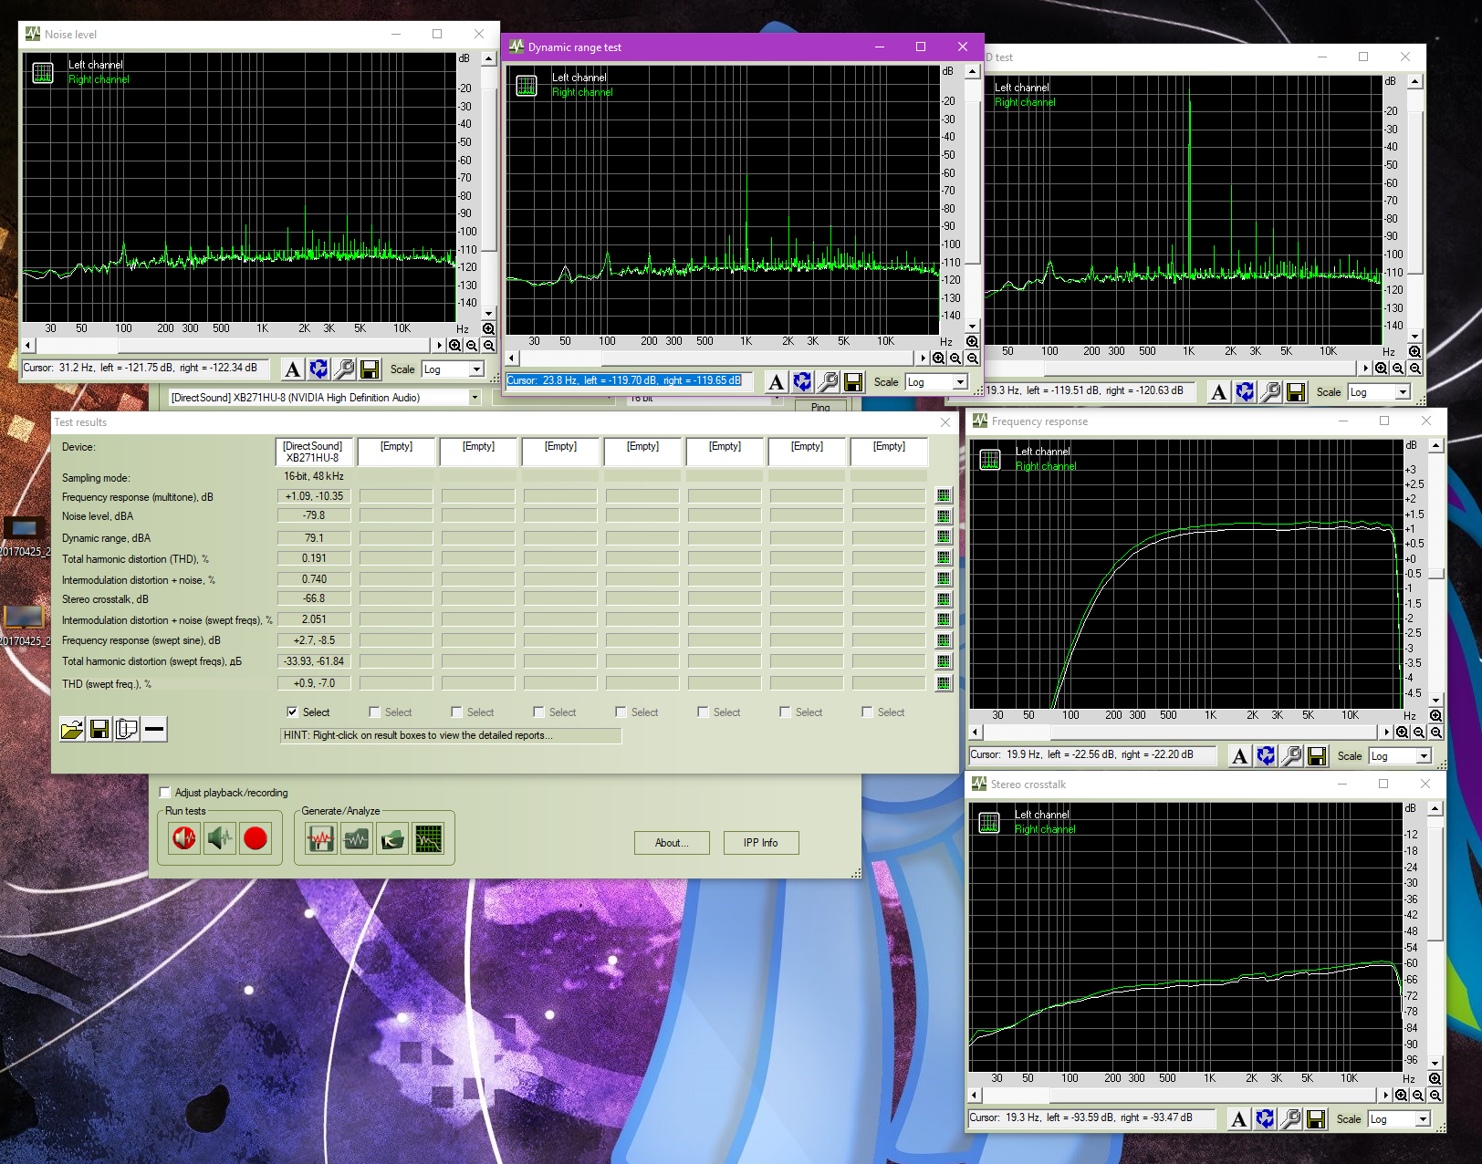Click the green speaker icon under Run tests

220,837
